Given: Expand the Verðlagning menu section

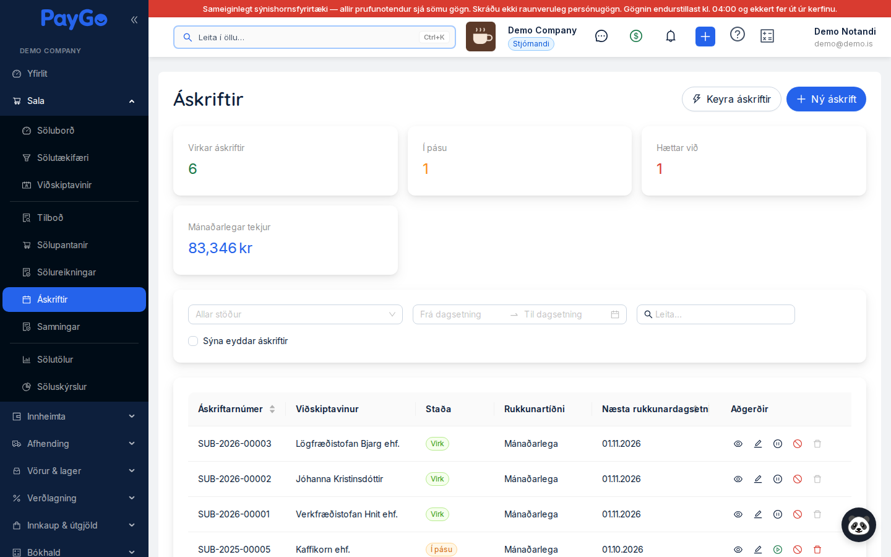Looking at the screenshot, I should click(74, 498).
